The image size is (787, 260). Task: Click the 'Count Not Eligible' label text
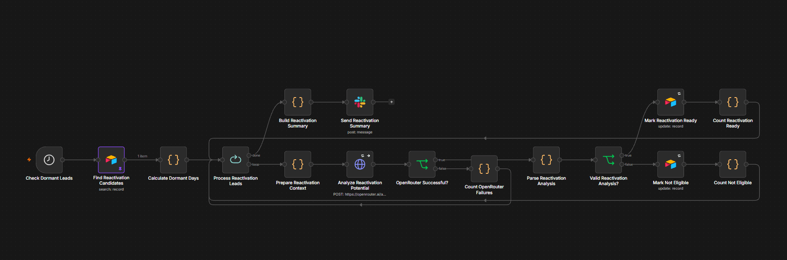point(733,183)
